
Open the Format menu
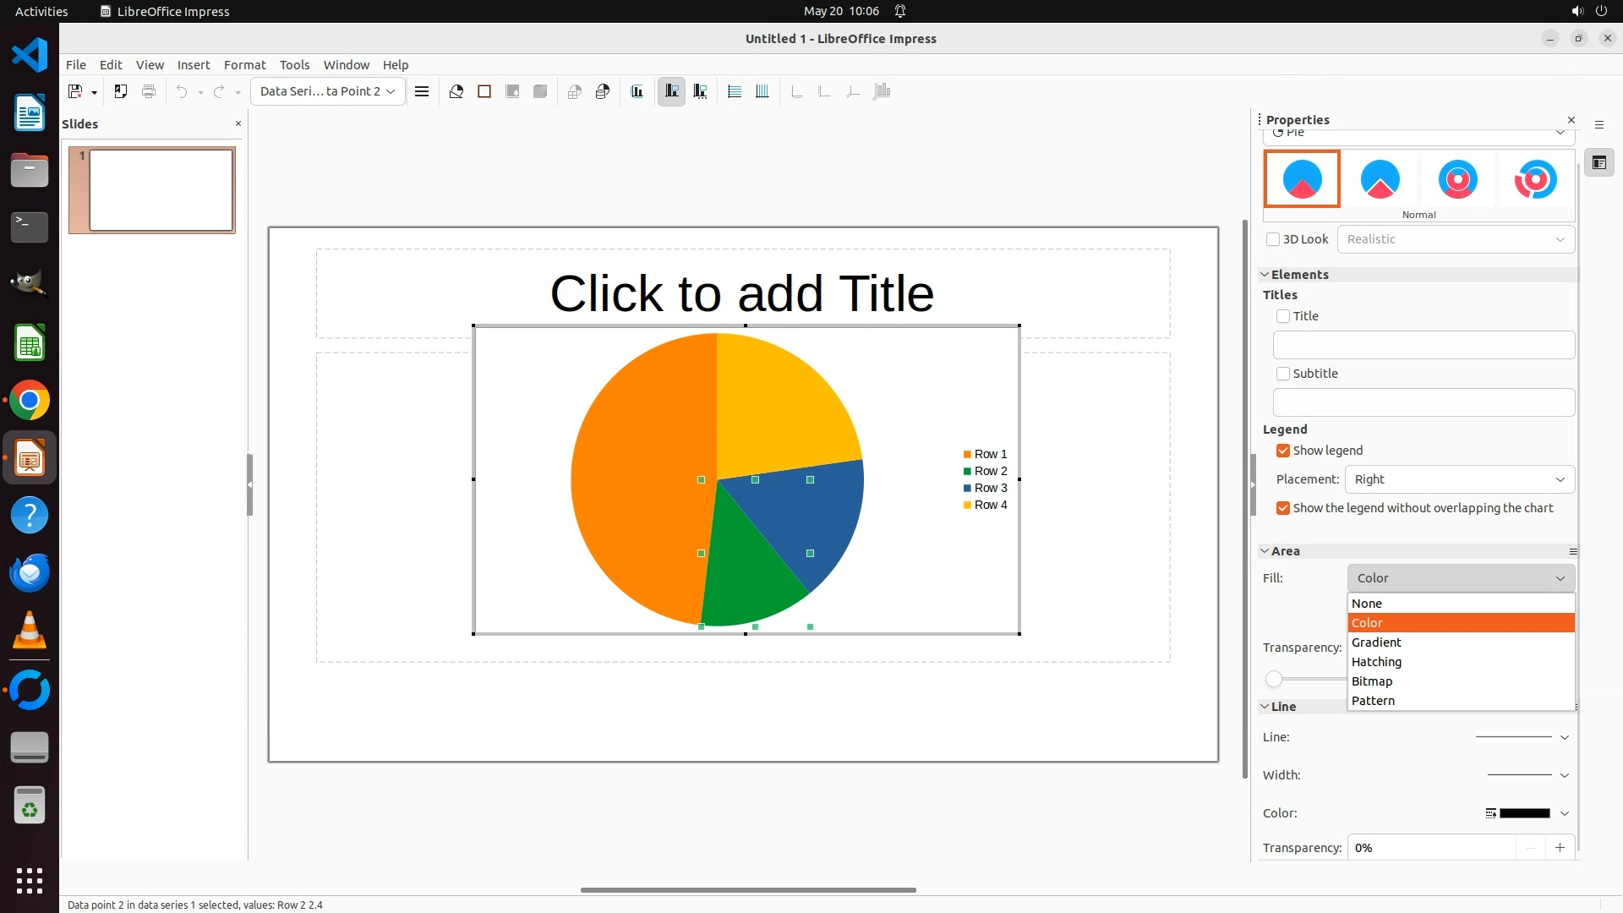pyautogui.click(x=244, y=65)
